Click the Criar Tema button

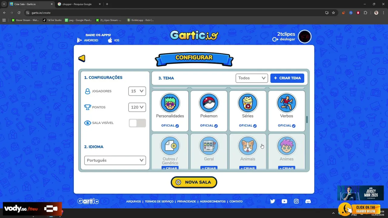287,78
